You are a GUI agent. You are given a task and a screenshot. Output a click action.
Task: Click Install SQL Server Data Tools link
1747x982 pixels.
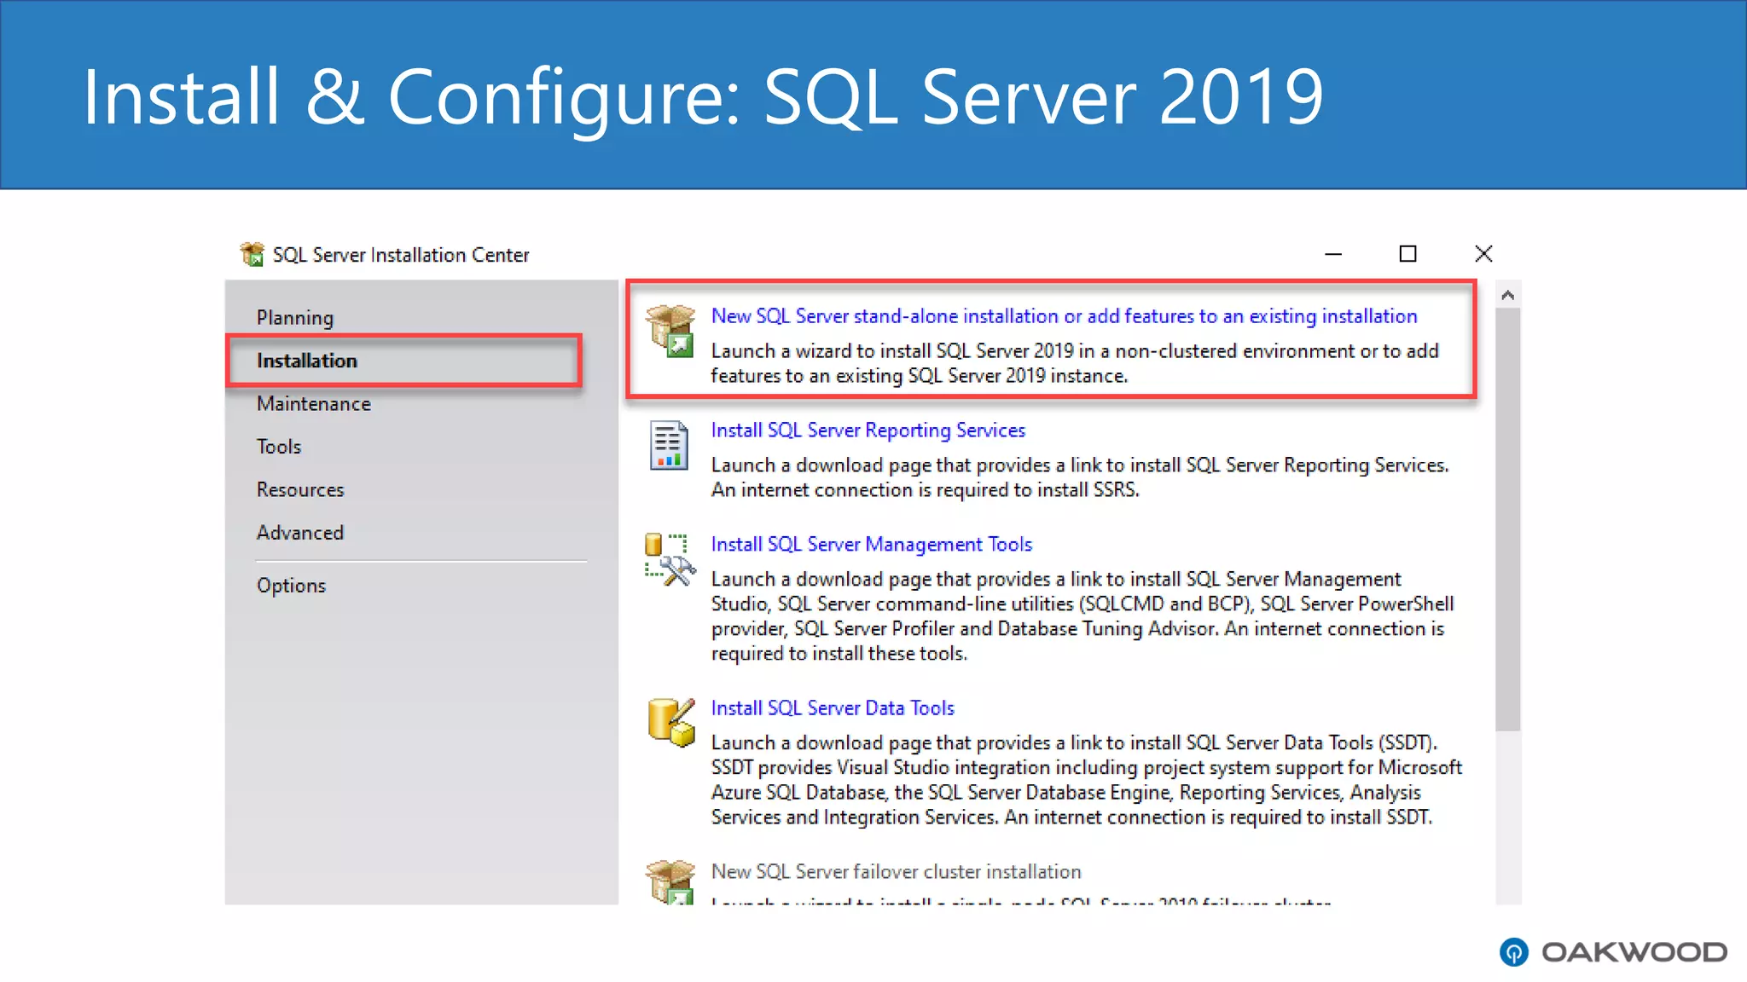(x=833, y=708)
